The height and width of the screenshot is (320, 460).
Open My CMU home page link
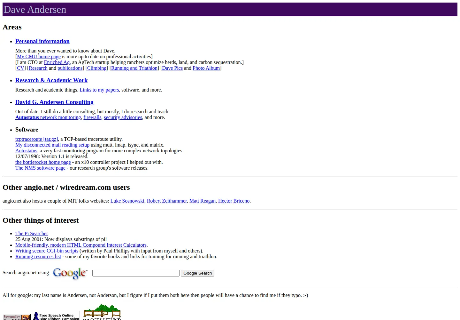[39, 57]
